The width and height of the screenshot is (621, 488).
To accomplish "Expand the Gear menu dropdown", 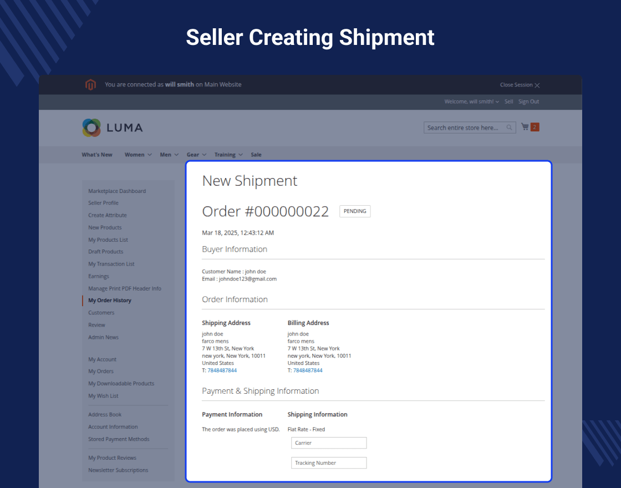I will pos(196,155).
